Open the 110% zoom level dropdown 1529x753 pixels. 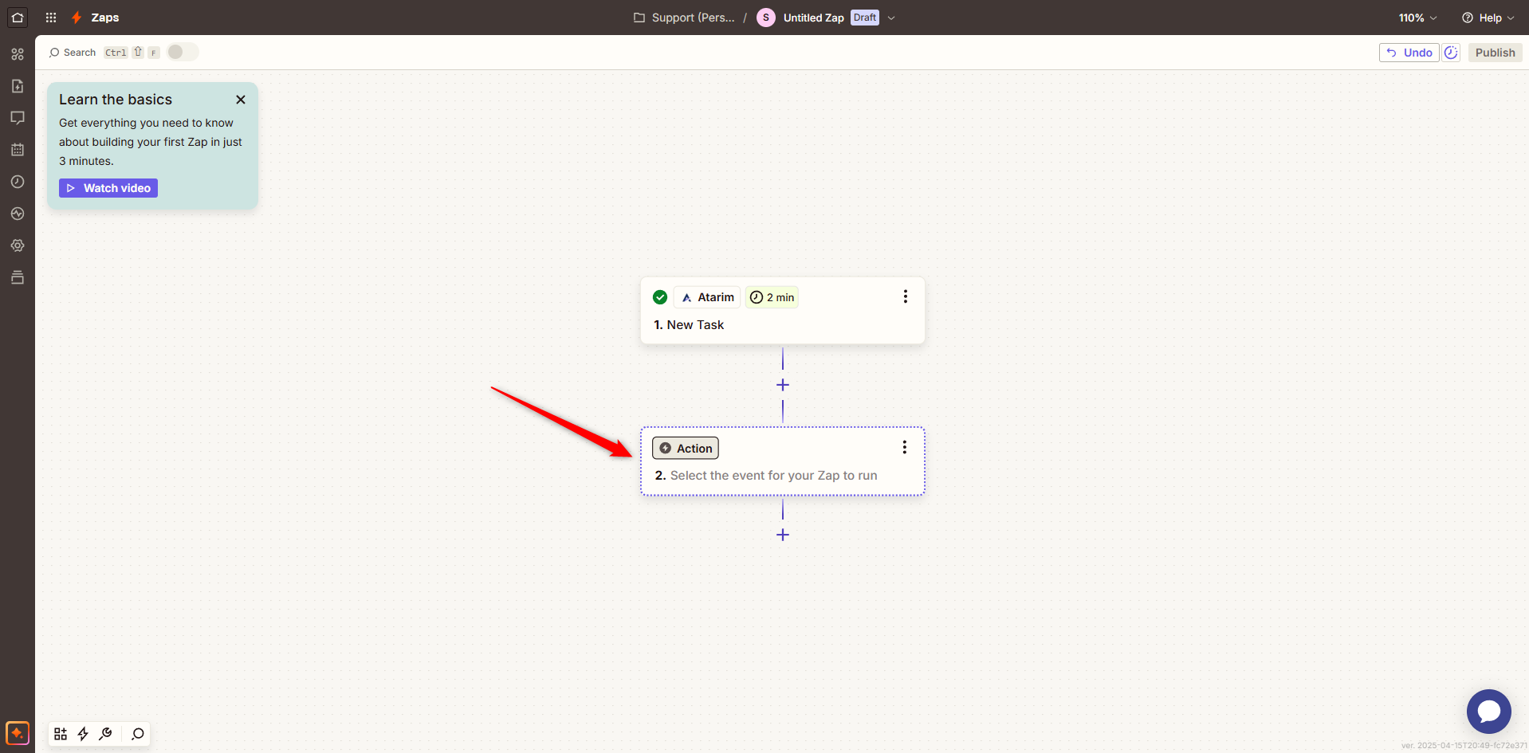(1417, 18)
